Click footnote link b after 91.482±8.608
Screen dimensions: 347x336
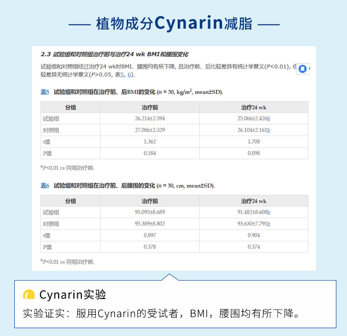pyautogui.click(x=269, y=212)
